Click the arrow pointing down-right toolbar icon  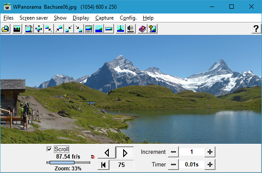pos(79,29)
